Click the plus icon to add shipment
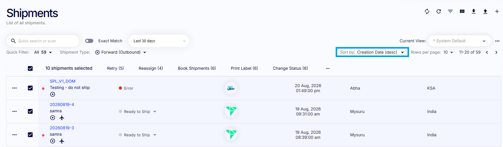Image resolution: width=503 pixels, height=147 pixels. pyautogui.click(x=497, y=11)
